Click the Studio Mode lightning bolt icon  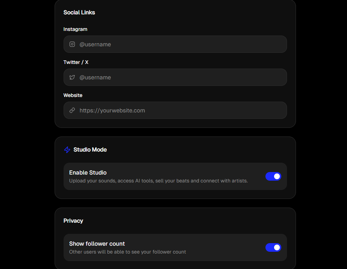click(67, 150)
